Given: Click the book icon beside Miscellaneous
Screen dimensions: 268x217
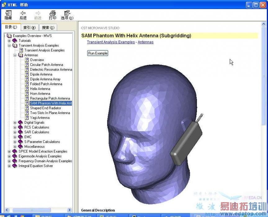Looking at the screenshot, I should pos(20,146).
